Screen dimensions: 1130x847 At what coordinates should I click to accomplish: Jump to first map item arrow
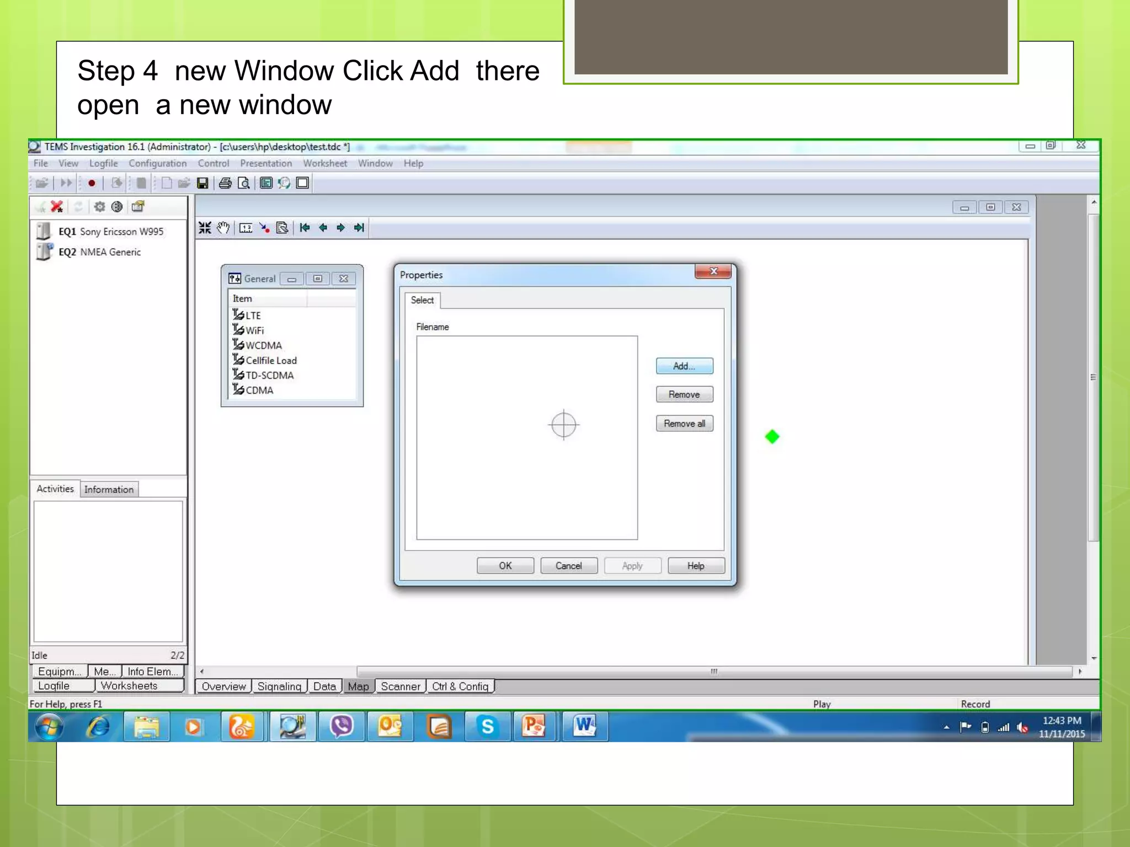click(x=305, y=228)
